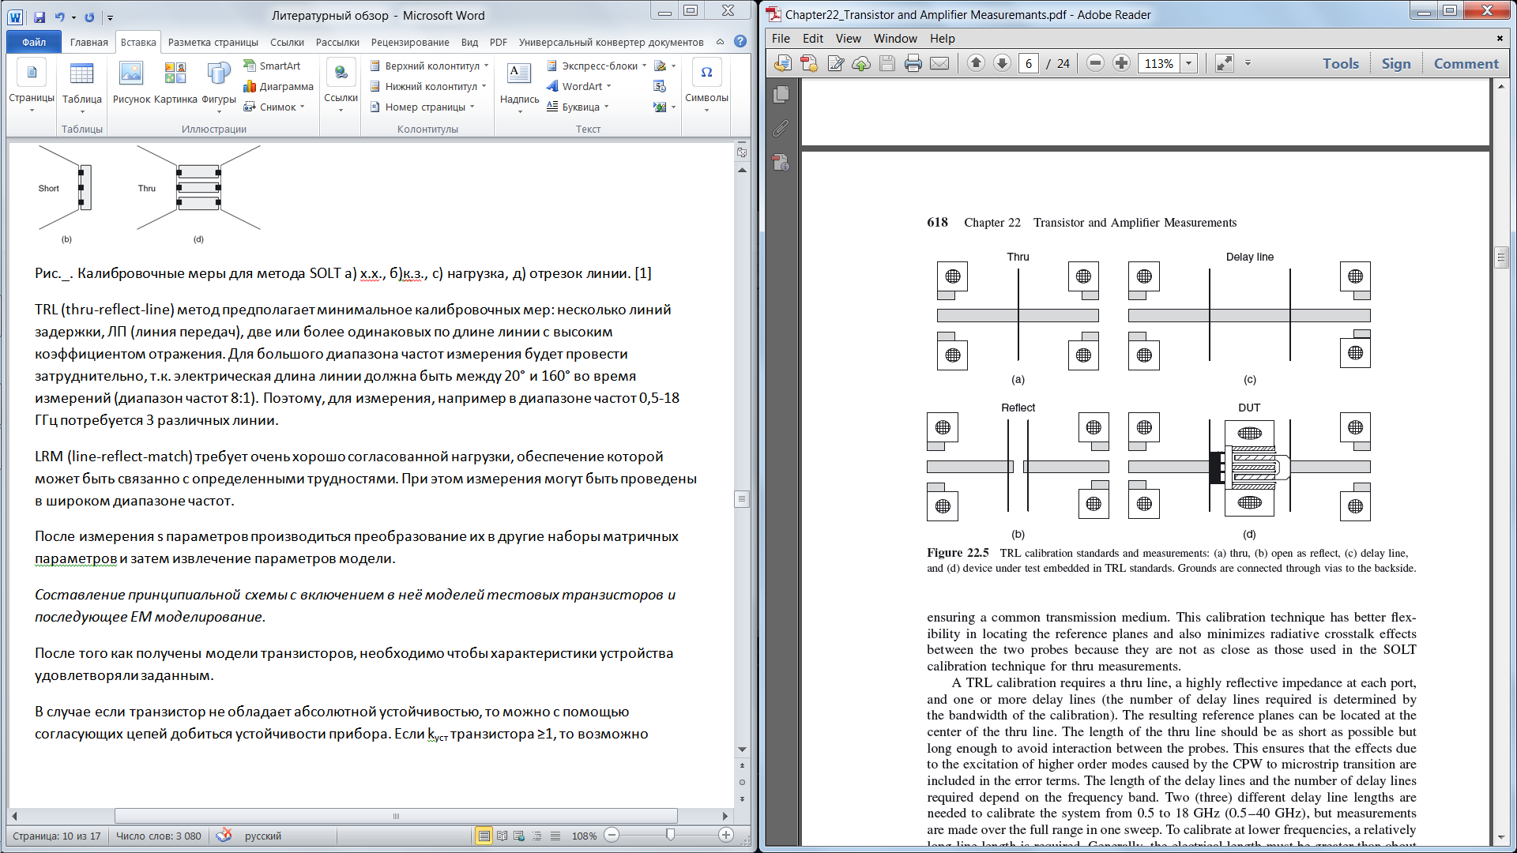The width and height of the screenshot is (1517, 853).
Task: Switch to the Рассылки ribbon tab
Action: (337, 42)
